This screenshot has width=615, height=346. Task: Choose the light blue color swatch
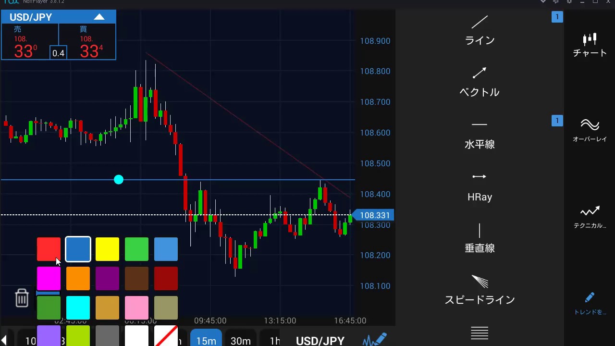[x=166, y=249]
